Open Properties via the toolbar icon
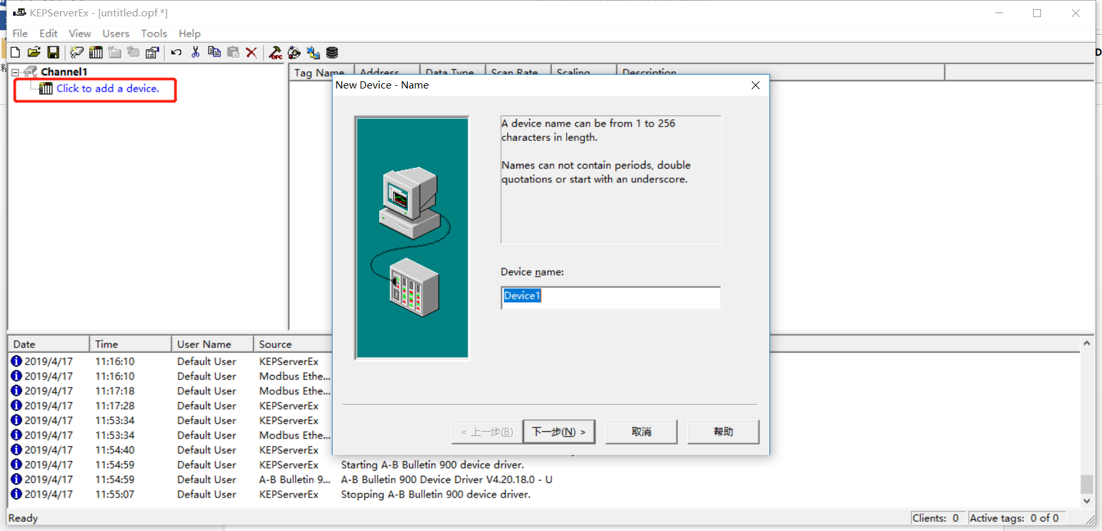This screenshot has height=531, width=1102. [x=152, y=52]
